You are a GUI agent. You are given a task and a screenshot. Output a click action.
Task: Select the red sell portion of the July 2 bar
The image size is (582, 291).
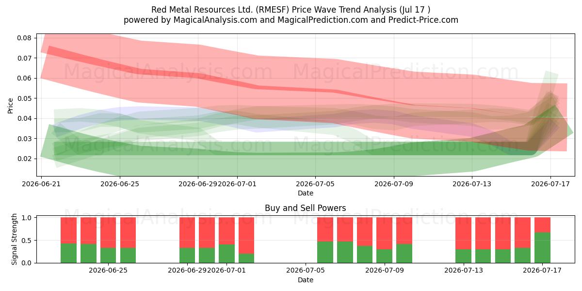point(246,236)
